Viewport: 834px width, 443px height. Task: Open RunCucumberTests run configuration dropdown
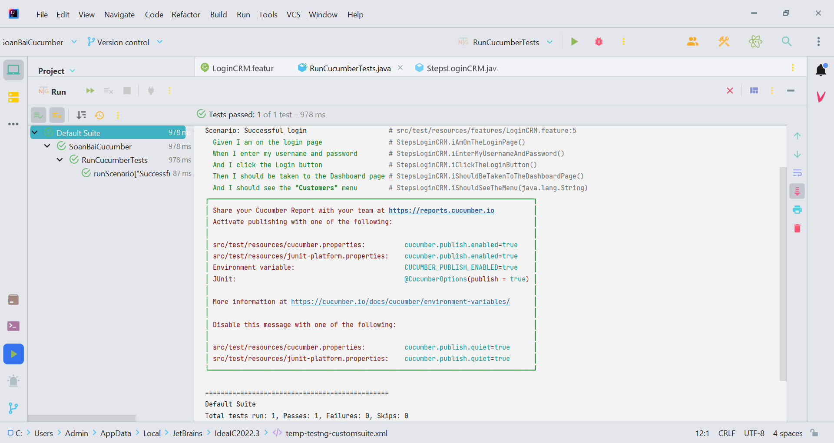(x=550, y=42)
